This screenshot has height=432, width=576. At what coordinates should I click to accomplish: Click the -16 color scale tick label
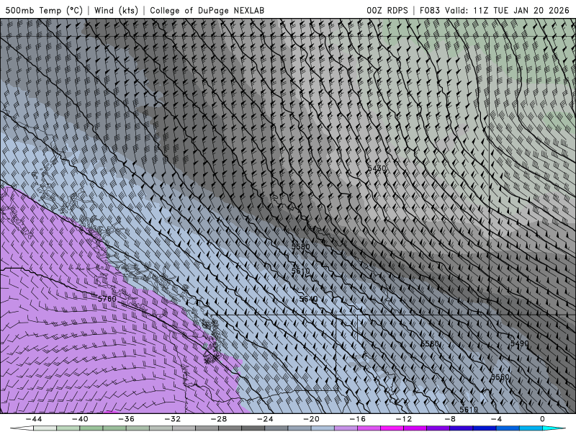point(358,419)
